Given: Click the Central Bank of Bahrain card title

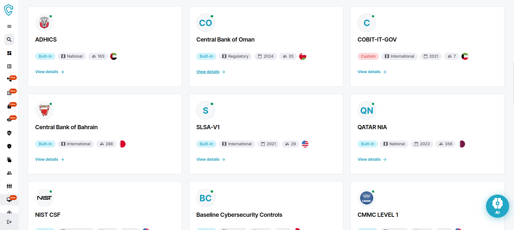Looking at the screenshot, I should 66,127.
